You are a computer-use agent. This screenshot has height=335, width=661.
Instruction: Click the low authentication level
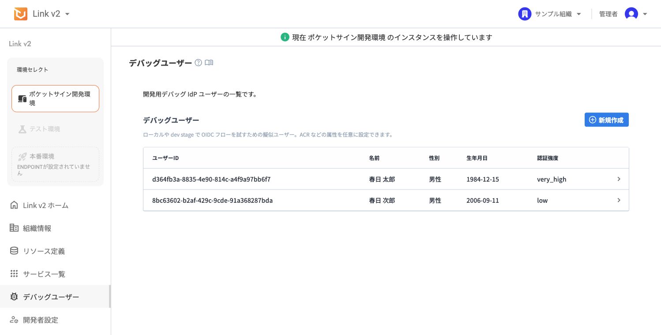542,201
